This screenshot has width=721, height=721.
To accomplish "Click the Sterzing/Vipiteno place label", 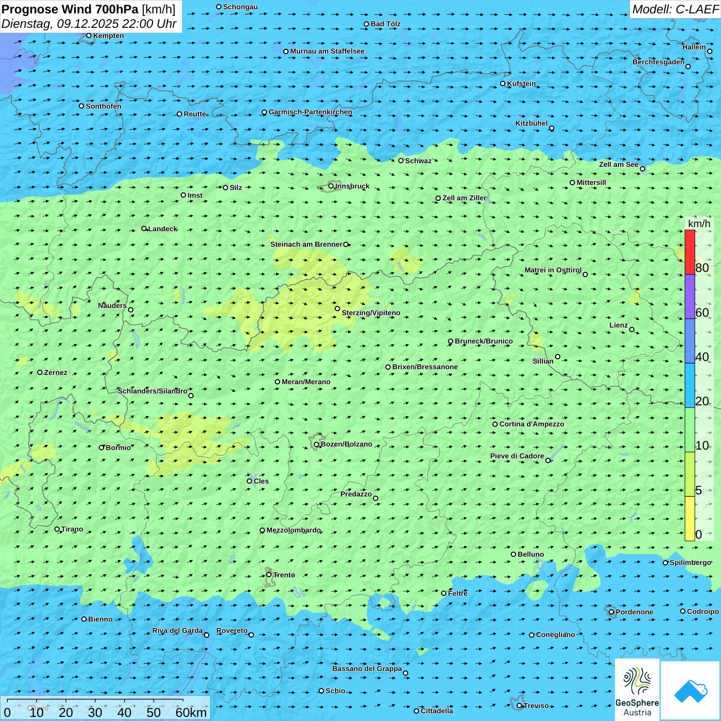I will coord(371,313).
